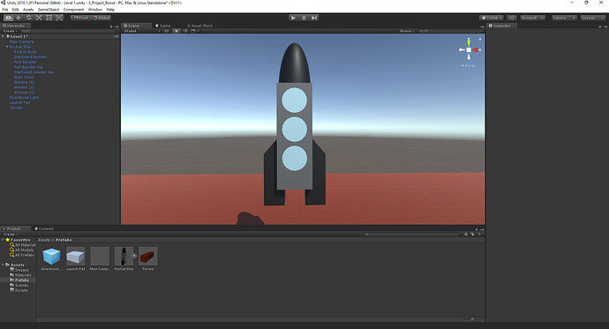Select Main Camera in Hierarchy
The width and height of the screenshot is (609, 329).
coord(21,41)
